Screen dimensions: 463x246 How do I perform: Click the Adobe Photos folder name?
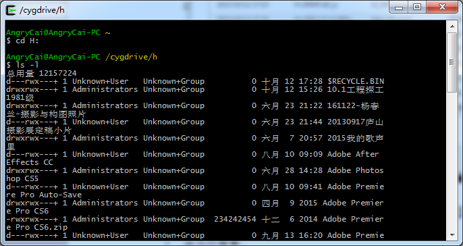click(x=356, y=170)
